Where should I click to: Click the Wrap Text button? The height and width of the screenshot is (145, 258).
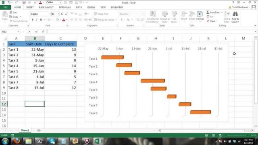(101, 14)
